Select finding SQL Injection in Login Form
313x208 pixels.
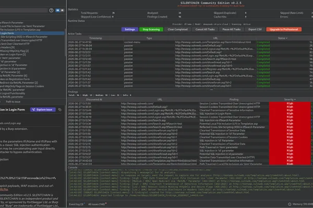pos(215,114)
